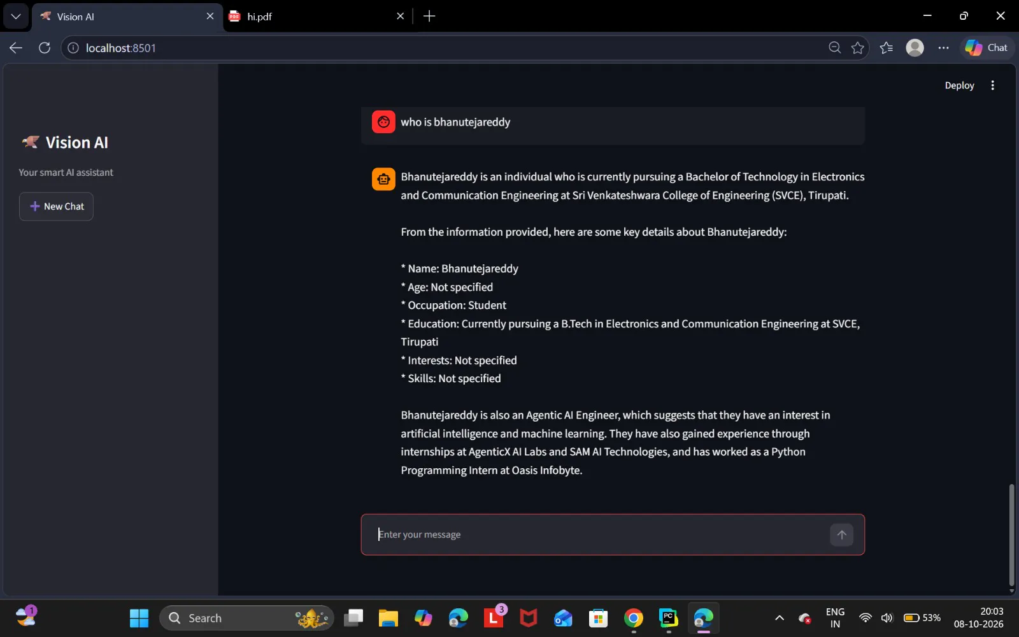This screenshot has height=637, width=1019.
Task: Click the orange assistant robot avatar
Action: [383, 179]
